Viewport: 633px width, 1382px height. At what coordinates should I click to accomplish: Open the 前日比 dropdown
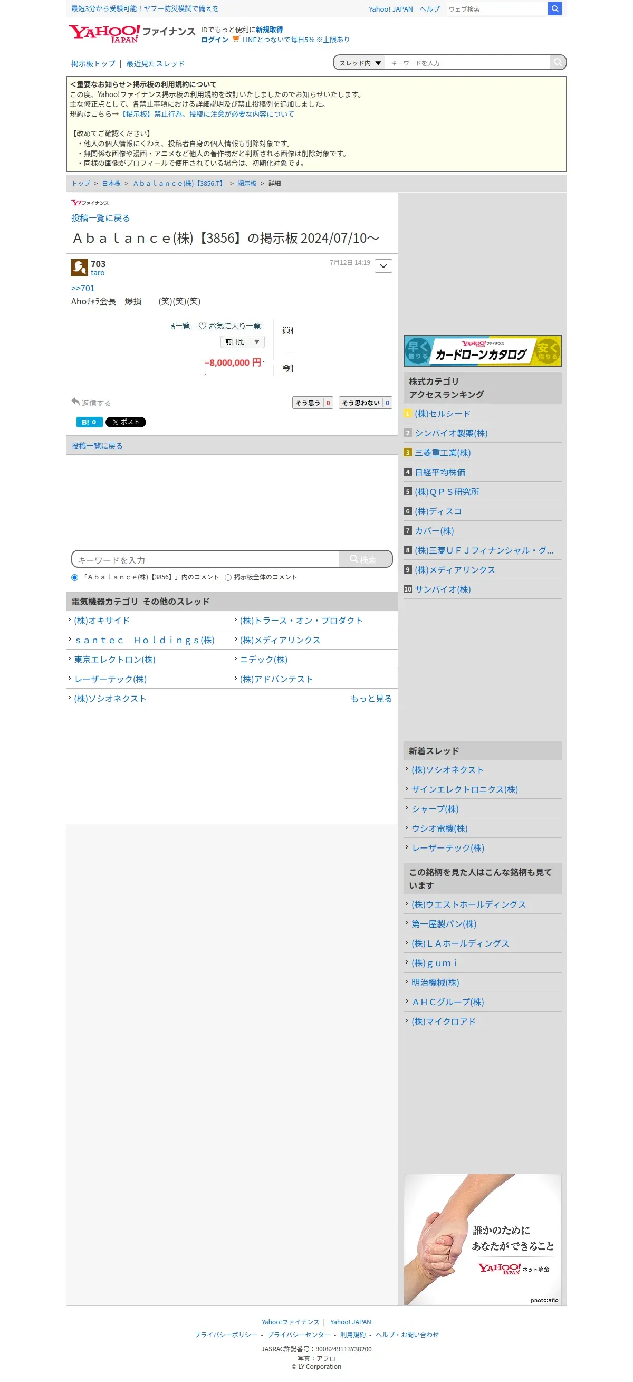(243, 342)
